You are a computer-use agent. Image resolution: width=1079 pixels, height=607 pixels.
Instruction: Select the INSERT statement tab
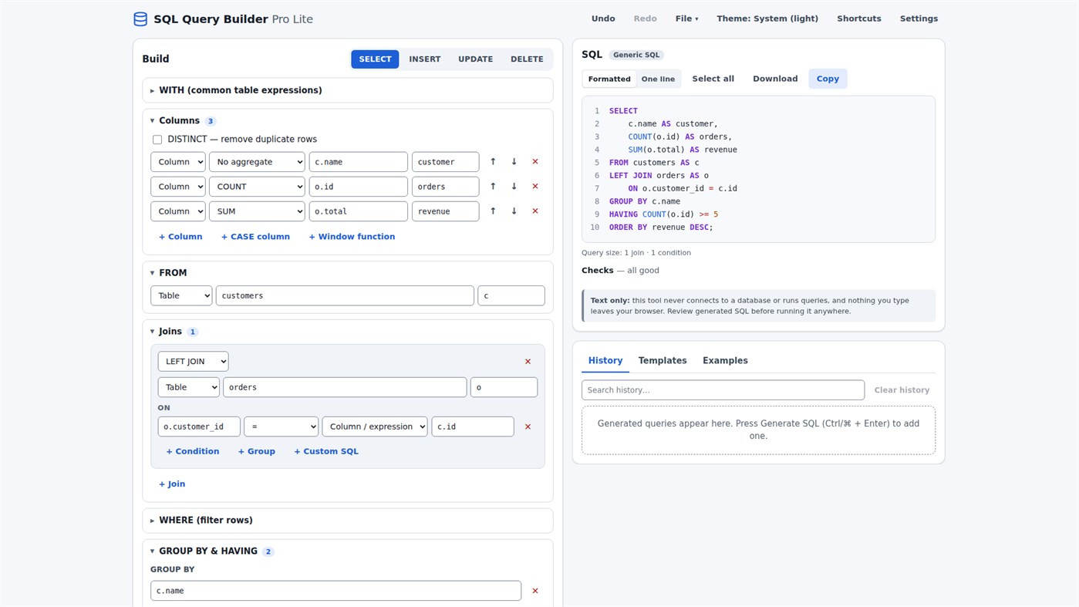coord(425,59)
